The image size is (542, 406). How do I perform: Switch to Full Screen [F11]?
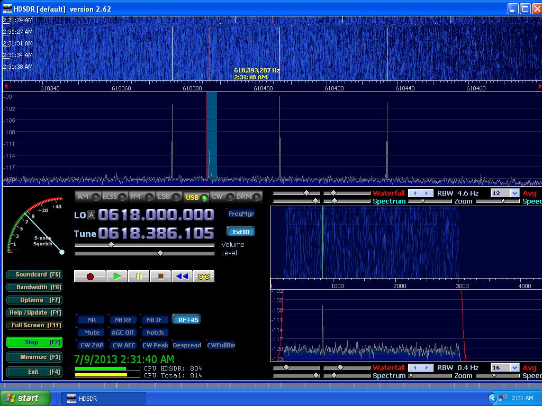[34, 325]
